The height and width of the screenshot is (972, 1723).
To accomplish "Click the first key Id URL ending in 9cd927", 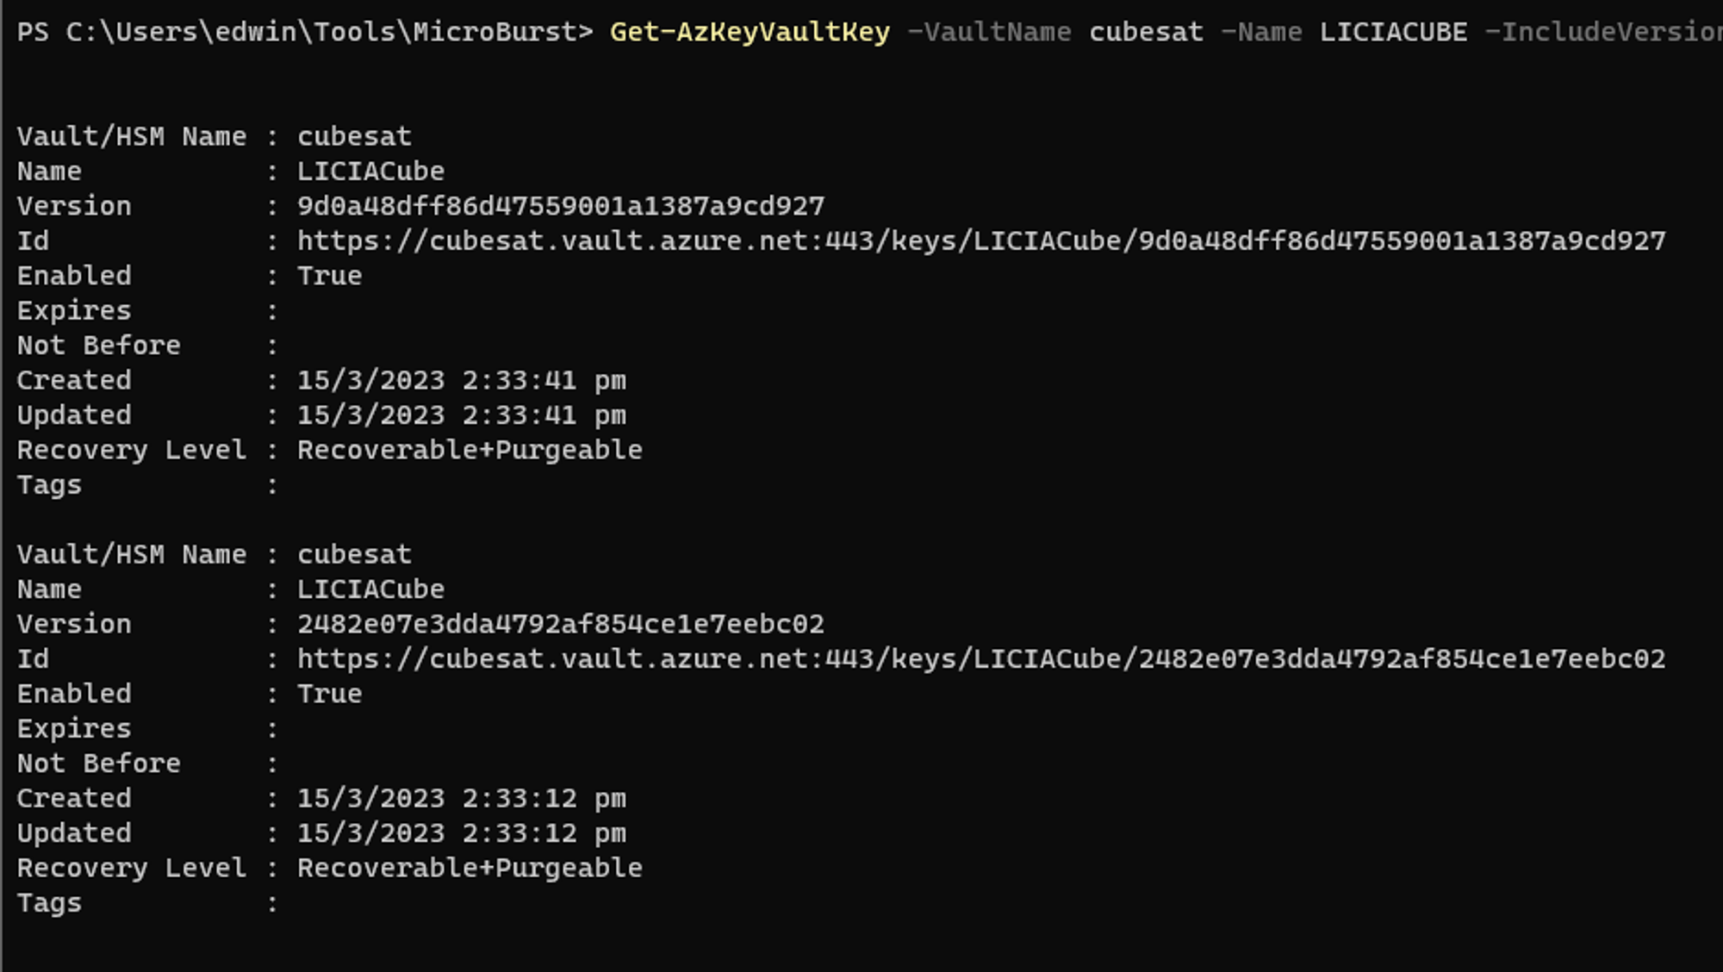I will tap(980, 241).
